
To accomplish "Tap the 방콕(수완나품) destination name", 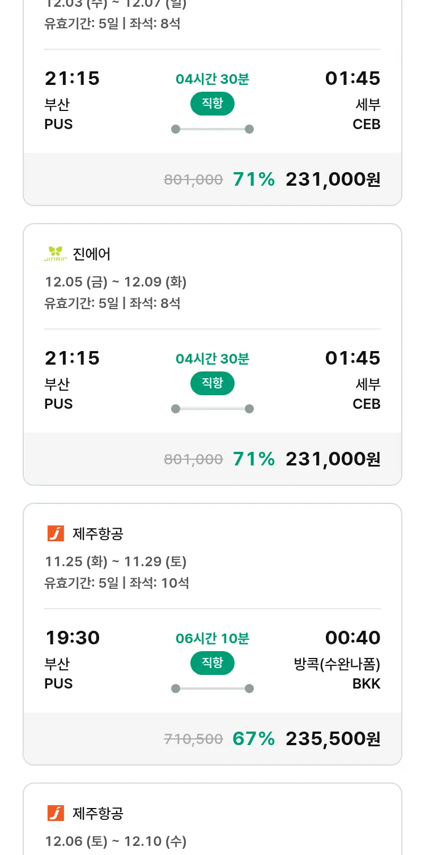I will click(x=337, y=664).
